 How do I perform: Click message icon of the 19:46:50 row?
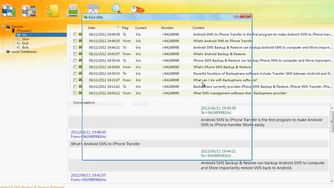click(80, 41)
